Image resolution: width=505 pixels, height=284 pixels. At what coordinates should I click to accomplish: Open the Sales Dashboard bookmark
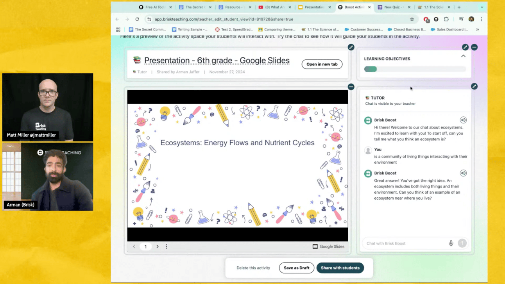449,29
